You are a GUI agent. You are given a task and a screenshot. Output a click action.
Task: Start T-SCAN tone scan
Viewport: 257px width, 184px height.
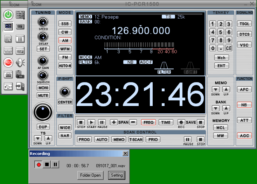pyautogui.click(x=136, y=140)
